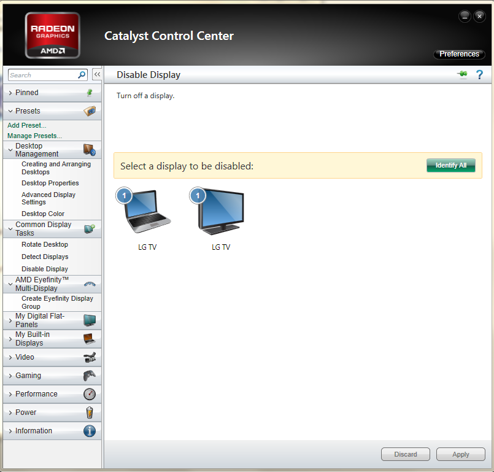Click the search magnifier icon
Image resolution: width=494 pixels, height=472 pixels.
pyautogui.click(x=82, y=75)
